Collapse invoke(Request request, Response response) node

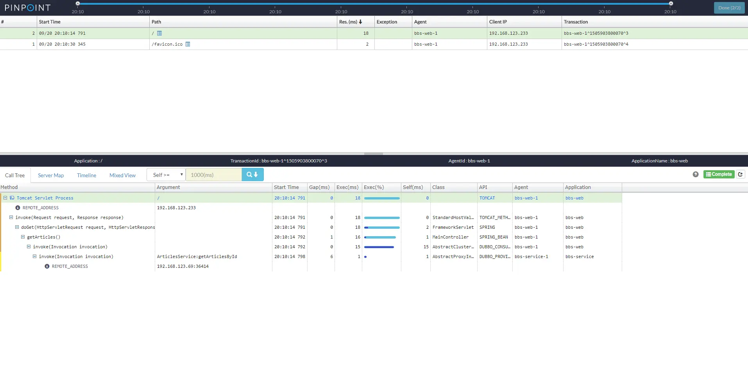click(11, 217)
